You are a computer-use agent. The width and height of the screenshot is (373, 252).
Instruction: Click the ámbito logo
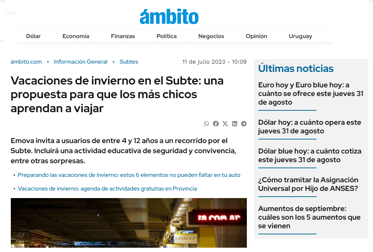(169, 17)
